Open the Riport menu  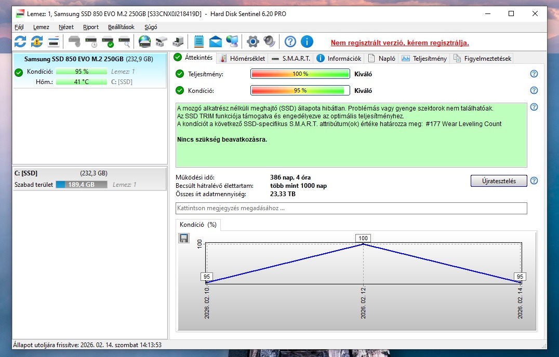coord(90,27)
